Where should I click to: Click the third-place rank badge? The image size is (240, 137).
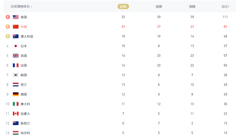pyautogui.click(x=8, y=36)
